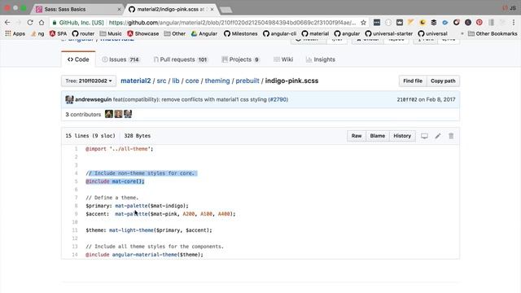Open the router GitHub bookmark
Viewport: 521px width, 293px height.
83,33
